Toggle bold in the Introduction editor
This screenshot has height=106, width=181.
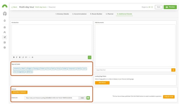14,57
